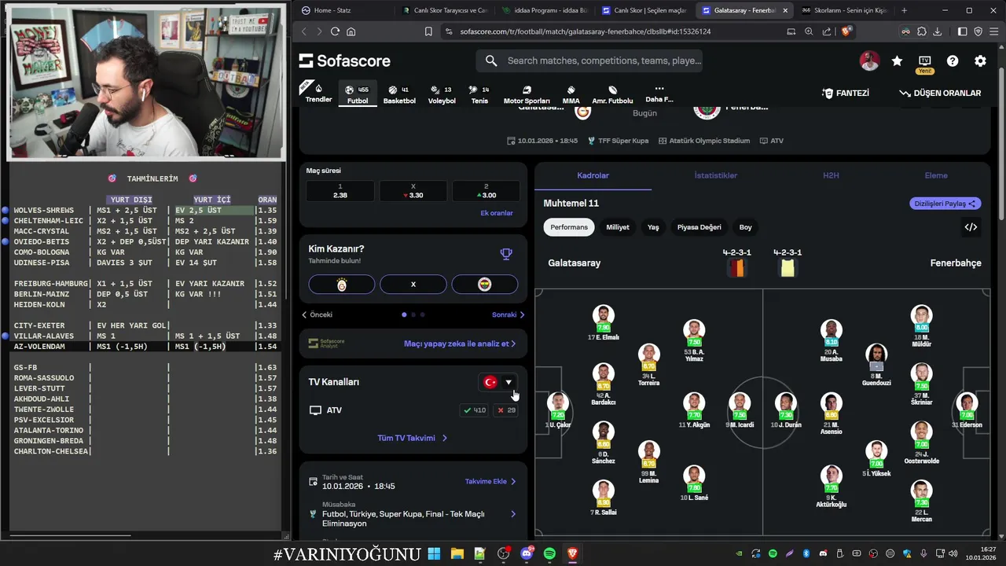Open Sofascore settings gear icon
Viewport: 1006px width, 566px height.
(980, 61)
